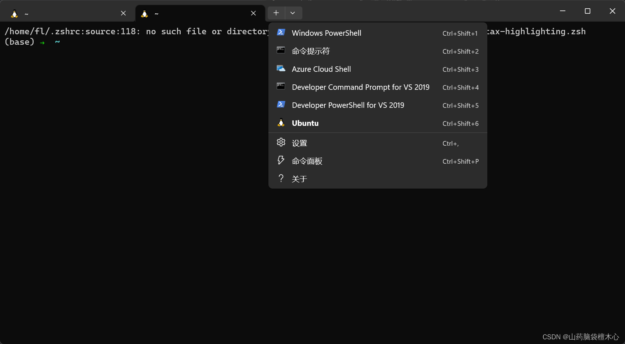Viewport: 625px width, 344px height.
Task: Open 命令面板 command palette entry
Action: tap(378, 161)
